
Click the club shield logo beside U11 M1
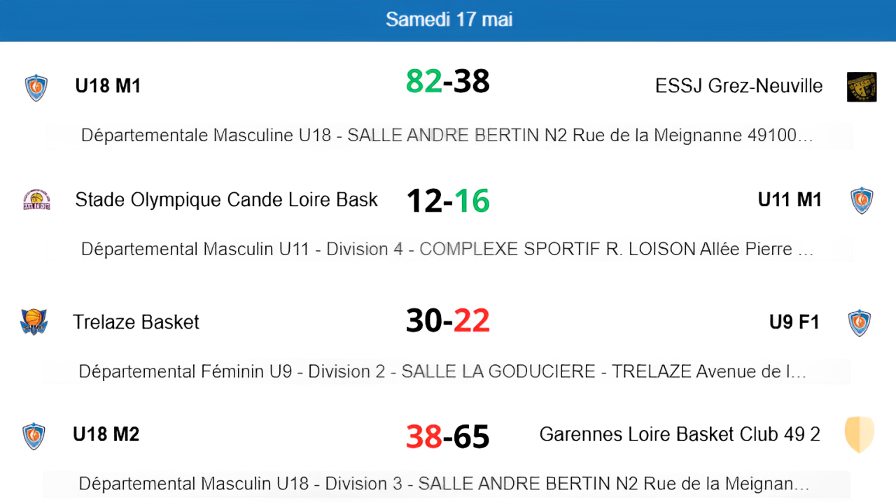(x=862, y=201)
